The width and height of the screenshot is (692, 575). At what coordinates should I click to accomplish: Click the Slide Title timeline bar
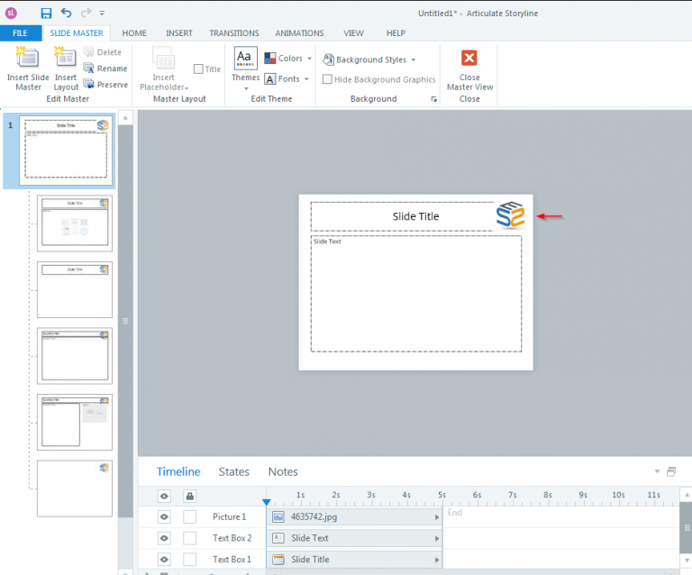pyautogui.click(x=354, y=559)
